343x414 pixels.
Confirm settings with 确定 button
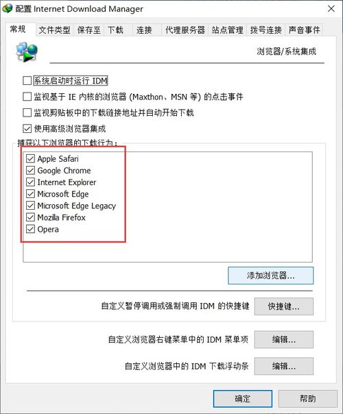(x=243, y=399)
